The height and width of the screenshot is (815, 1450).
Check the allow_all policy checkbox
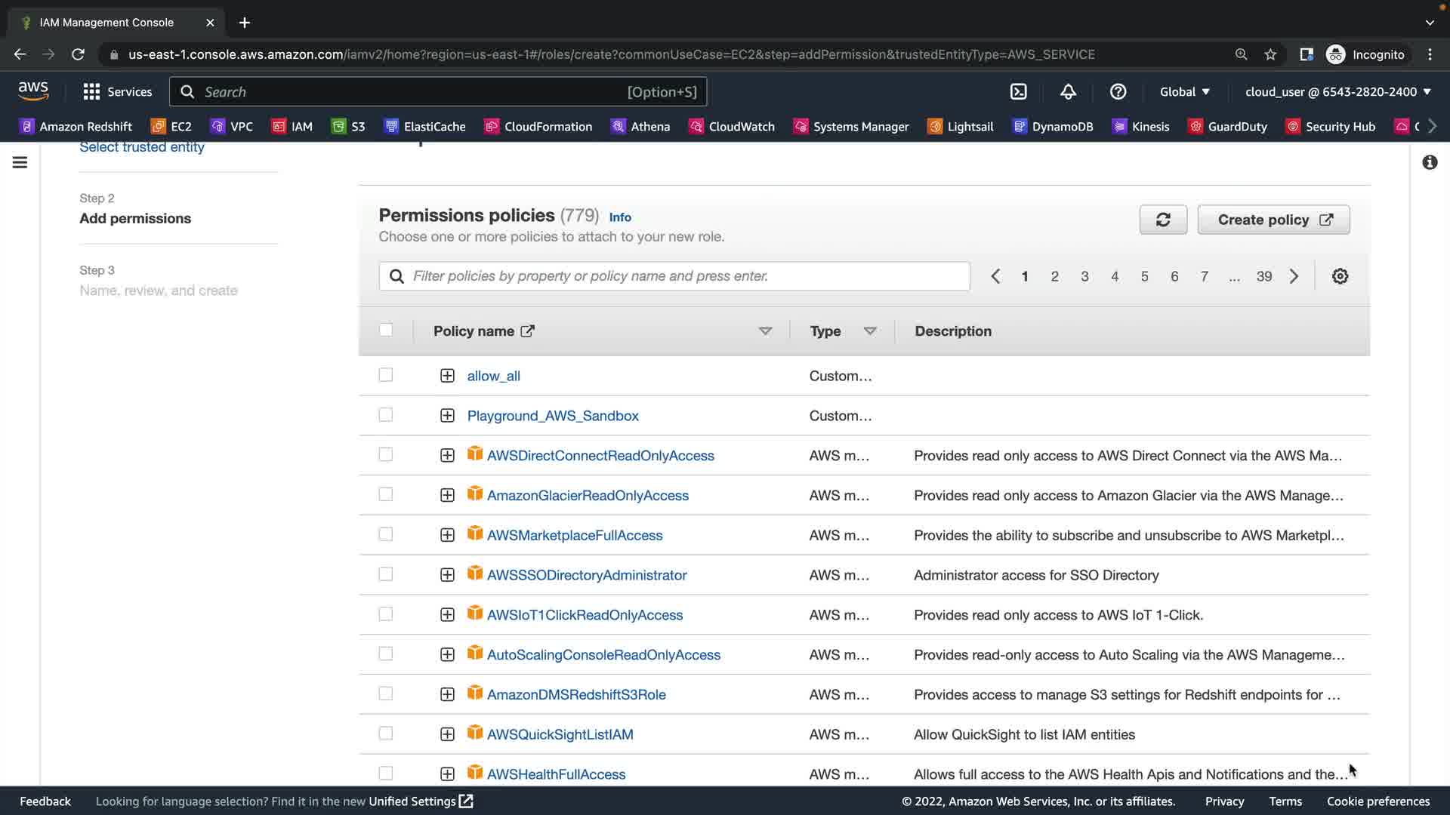coord(386,375)
